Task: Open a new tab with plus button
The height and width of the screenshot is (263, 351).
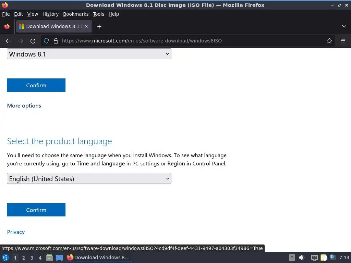Action: point(99,27)
